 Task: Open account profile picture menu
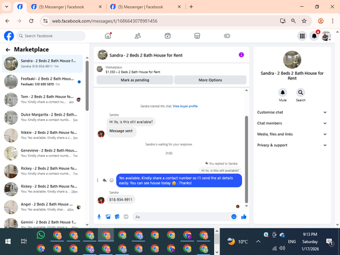click(x=326, y=36)
